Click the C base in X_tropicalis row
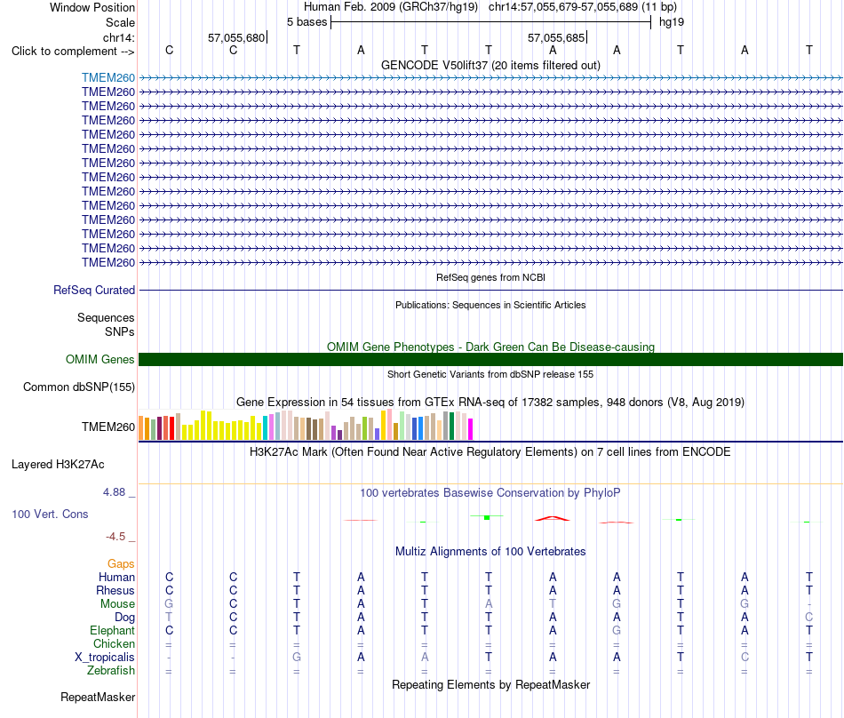This screenshot has width=844, height=718. click(x=745, y=658)
